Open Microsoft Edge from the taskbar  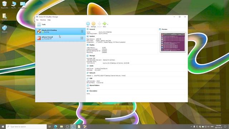pos(56,126)
